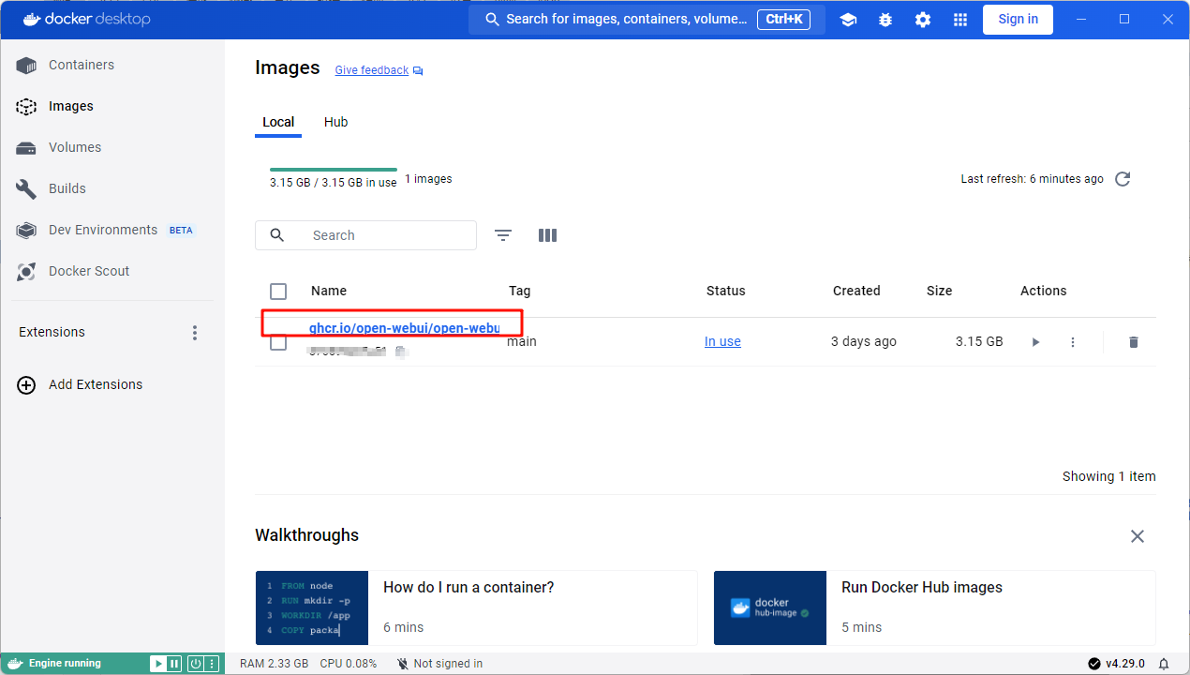Open the Builds section
The image size is (1190, 675).
click(67, 188)
